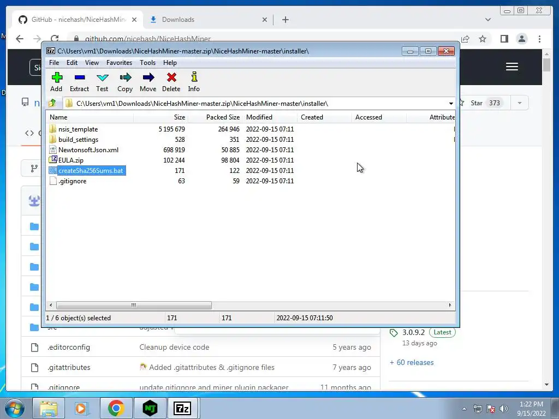Open the Chrome profile avatar
This screenshot has width=559, height=419.
point(522,39)
